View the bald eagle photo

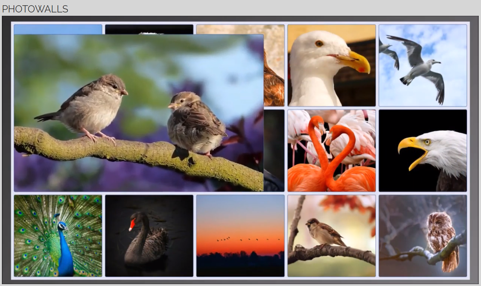(423, 151)
